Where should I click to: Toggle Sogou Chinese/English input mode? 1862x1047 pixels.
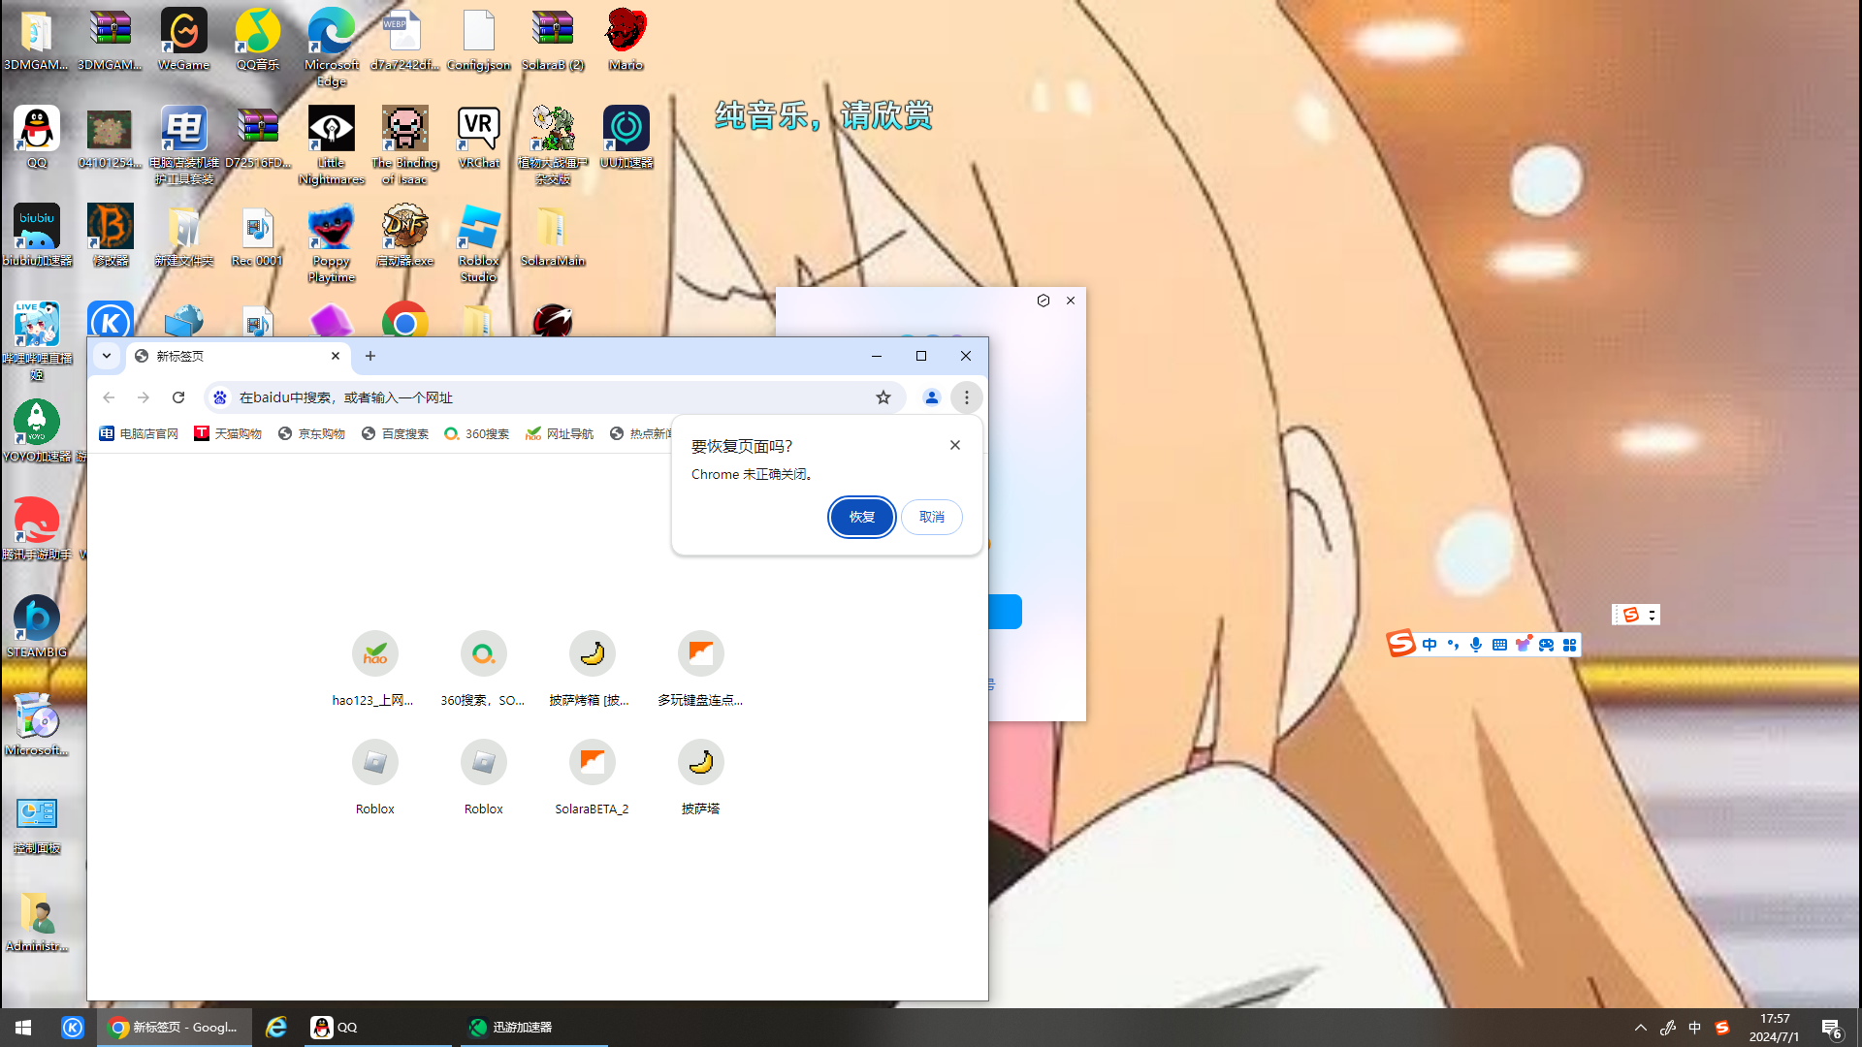point(1429,645)
